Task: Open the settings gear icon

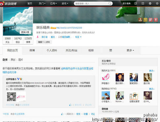Action: [x=150, y=4]
